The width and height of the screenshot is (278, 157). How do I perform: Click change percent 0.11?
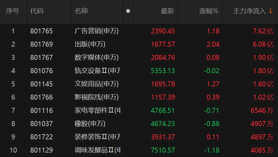(213, 137)
